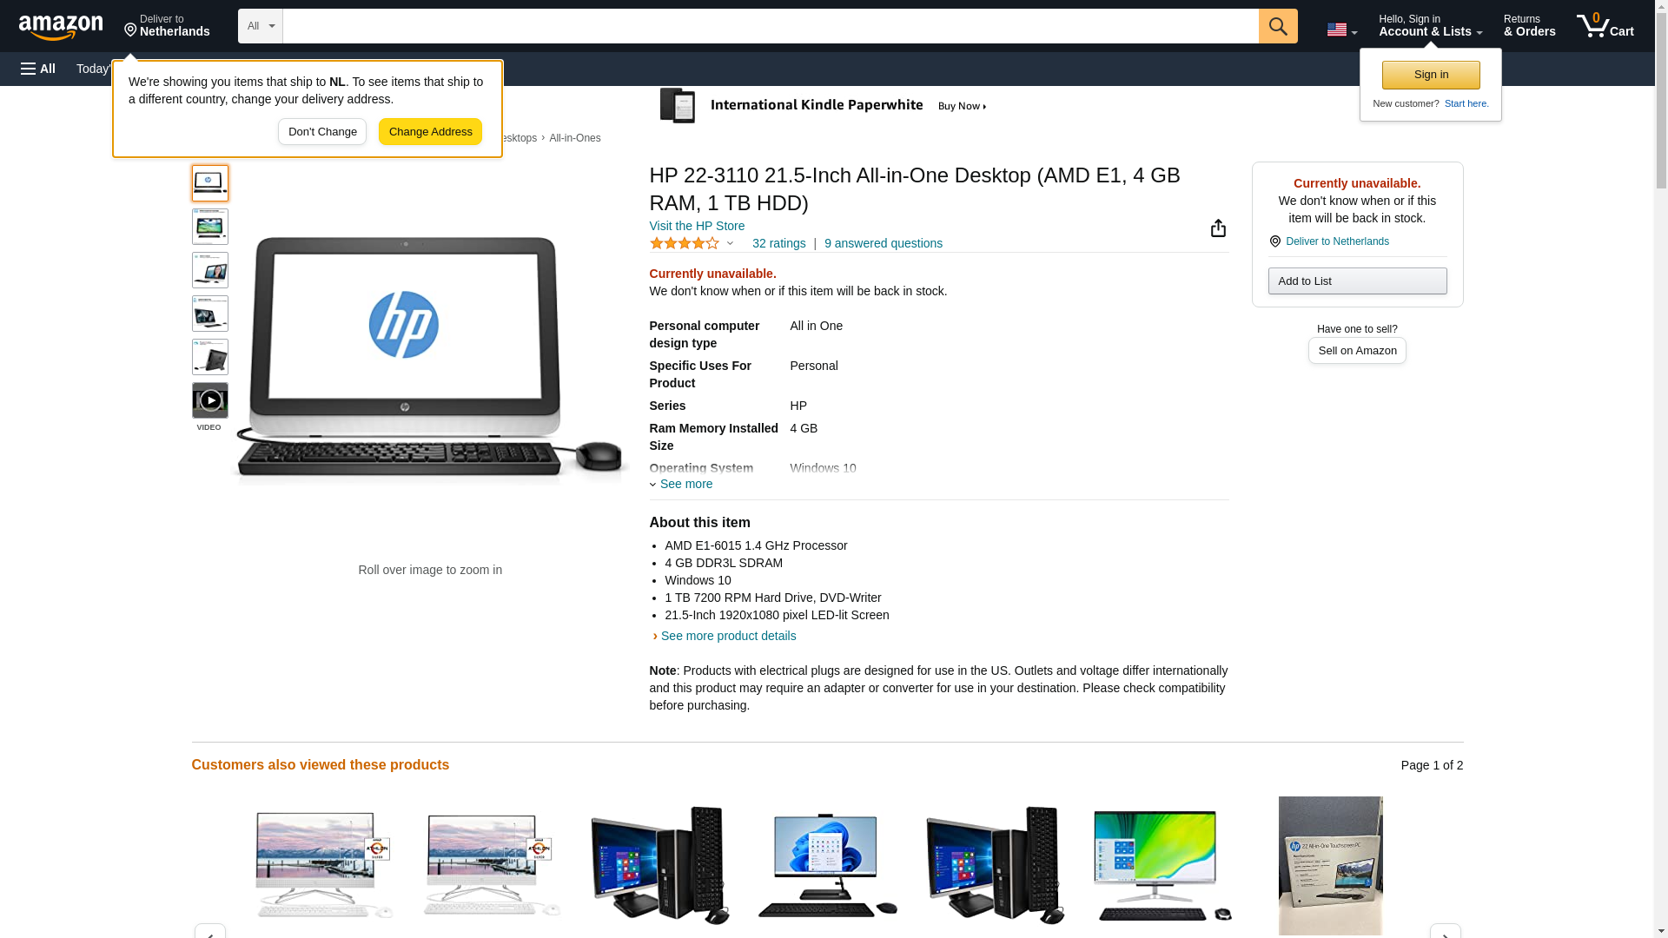Screen dimensions: 1668x938
Task: Click into the search input field
Action: (x=770, y=26)
